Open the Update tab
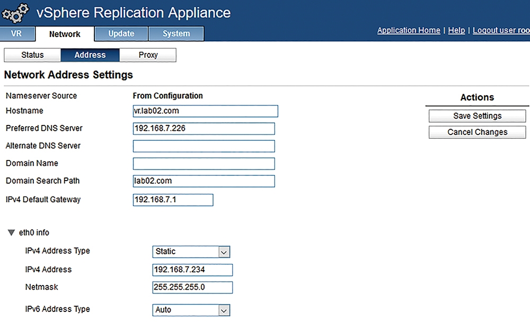This screenshot has width=530, height=330. (121, 34)
